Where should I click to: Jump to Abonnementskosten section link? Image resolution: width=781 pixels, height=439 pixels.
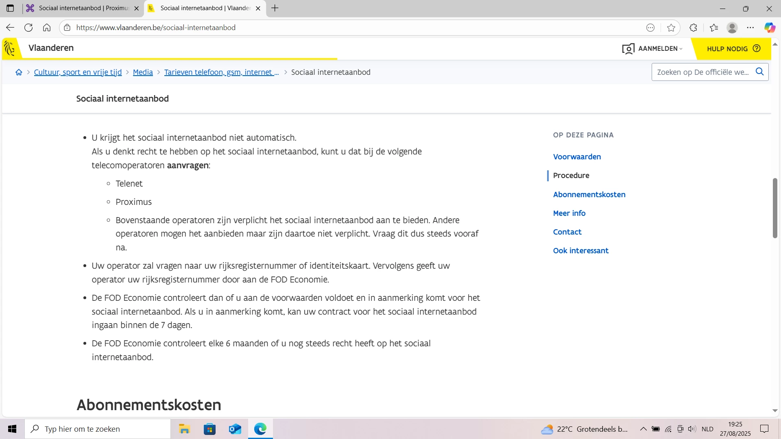coord(589,194)
